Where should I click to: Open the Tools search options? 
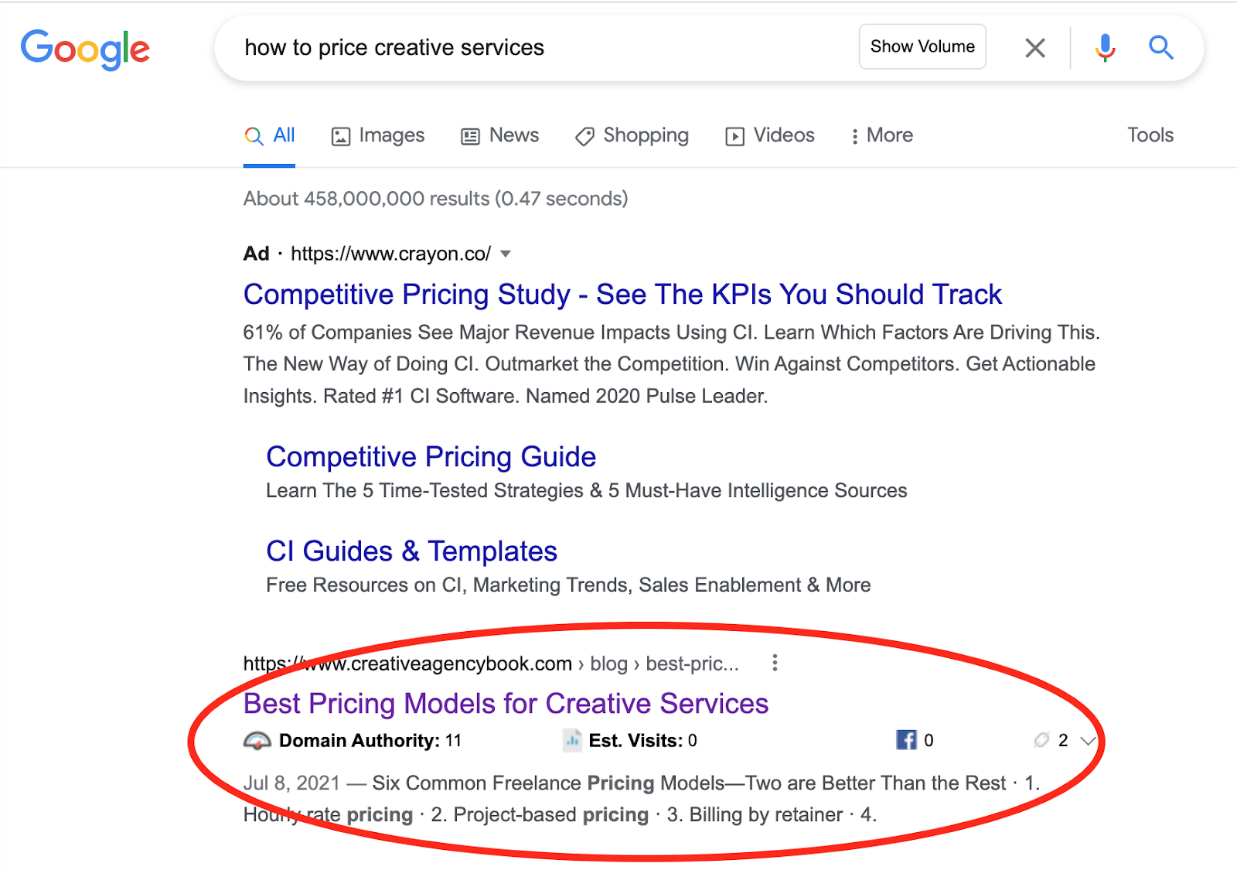(1150, 135)
